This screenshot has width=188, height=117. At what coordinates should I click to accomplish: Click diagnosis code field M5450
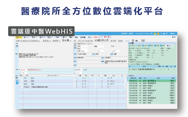click(x=78, y=70)
